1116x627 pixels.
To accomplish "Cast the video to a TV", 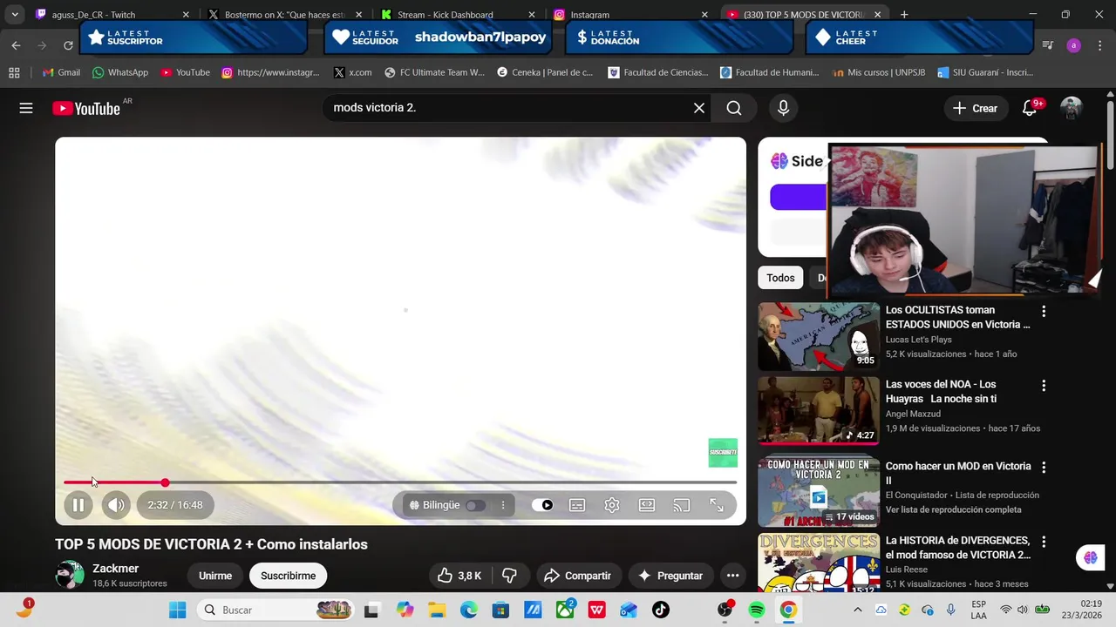I will coord(682,505).
